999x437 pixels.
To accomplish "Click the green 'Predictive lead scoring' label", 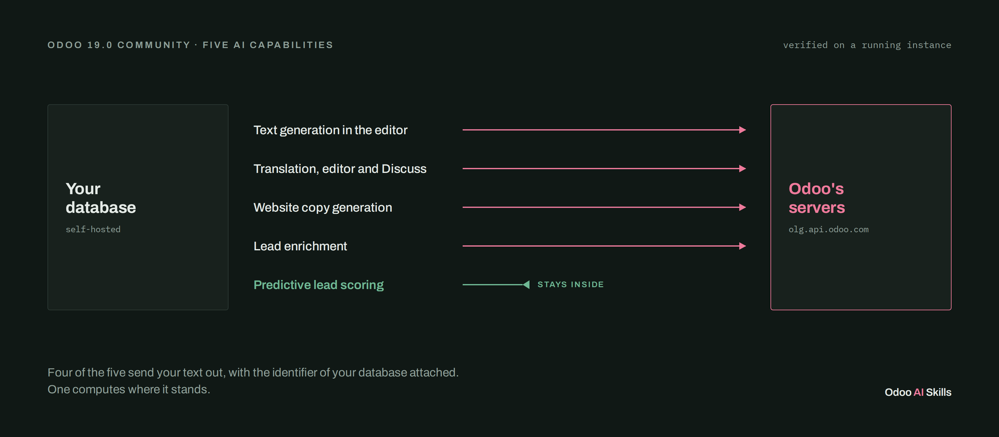I will (x=318, y=285).
